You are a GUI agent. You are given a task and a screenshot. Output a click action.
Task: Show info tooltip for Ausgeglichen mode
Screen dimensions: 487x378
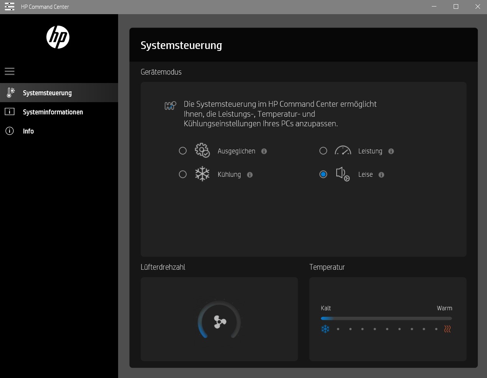[x=264, y=151]
